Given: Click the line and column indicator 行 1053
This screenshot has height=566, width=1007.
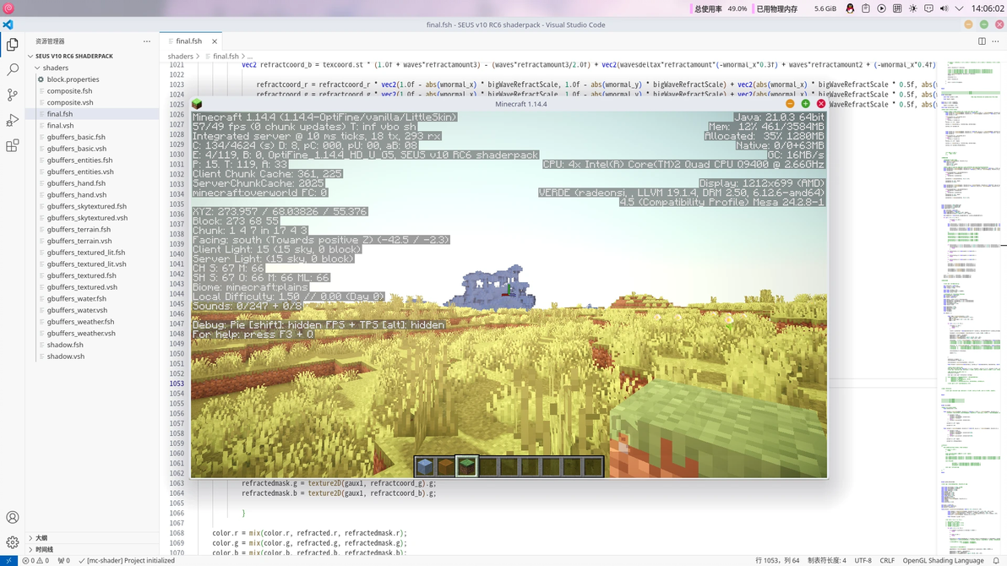Looking at the screenshot, I should tap(777, 560).
